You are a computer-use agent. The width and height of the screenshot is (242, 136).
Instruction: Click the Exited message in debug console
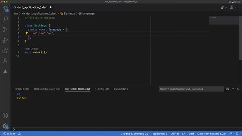pos(22,98)
